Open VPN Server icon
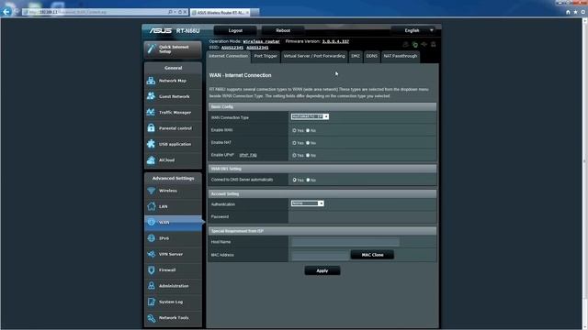 click(x=151, y=254)
